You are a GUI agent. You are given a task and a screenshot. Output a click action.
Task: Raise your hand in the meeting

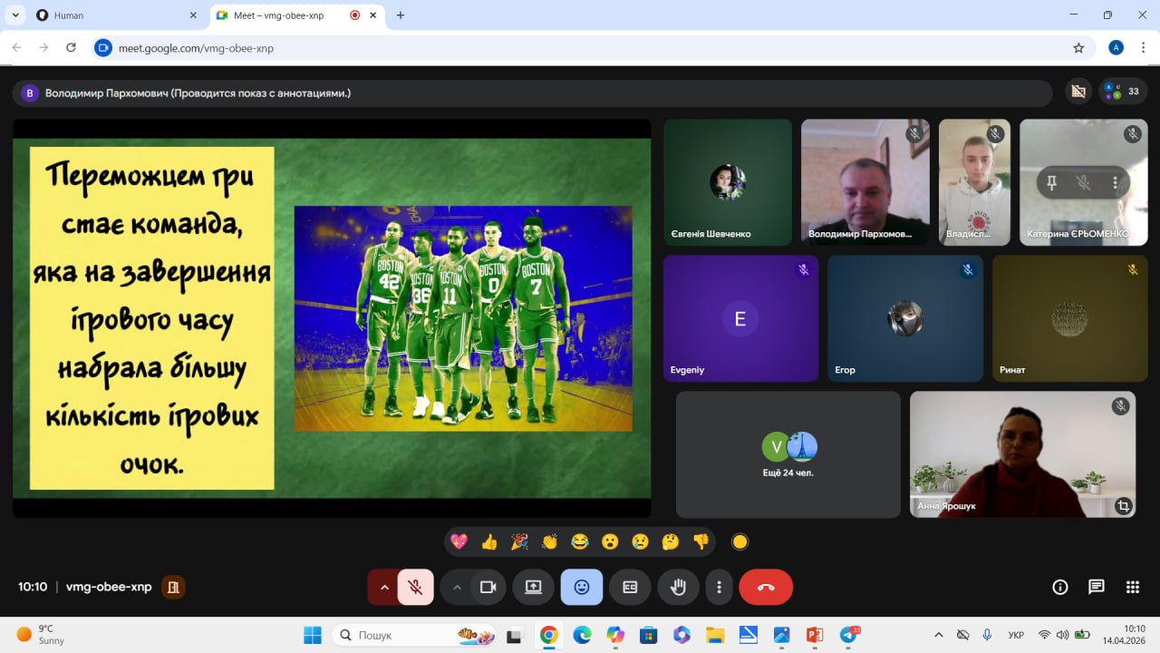click(678, 587)
